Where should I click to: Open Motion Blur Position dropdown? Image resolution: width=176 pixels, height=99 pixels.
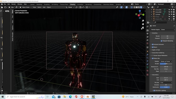tap(166, 62)
